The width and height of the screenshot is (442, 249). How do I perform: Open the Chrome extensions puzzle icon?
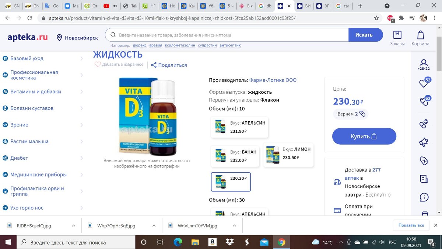401,18
